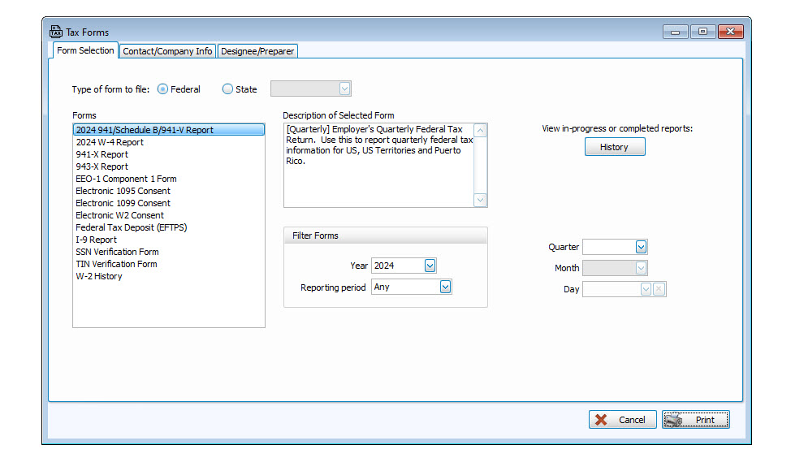Open the Year dropdown showing 2024
Screen dimensions: 791x458
click(430, 266)
